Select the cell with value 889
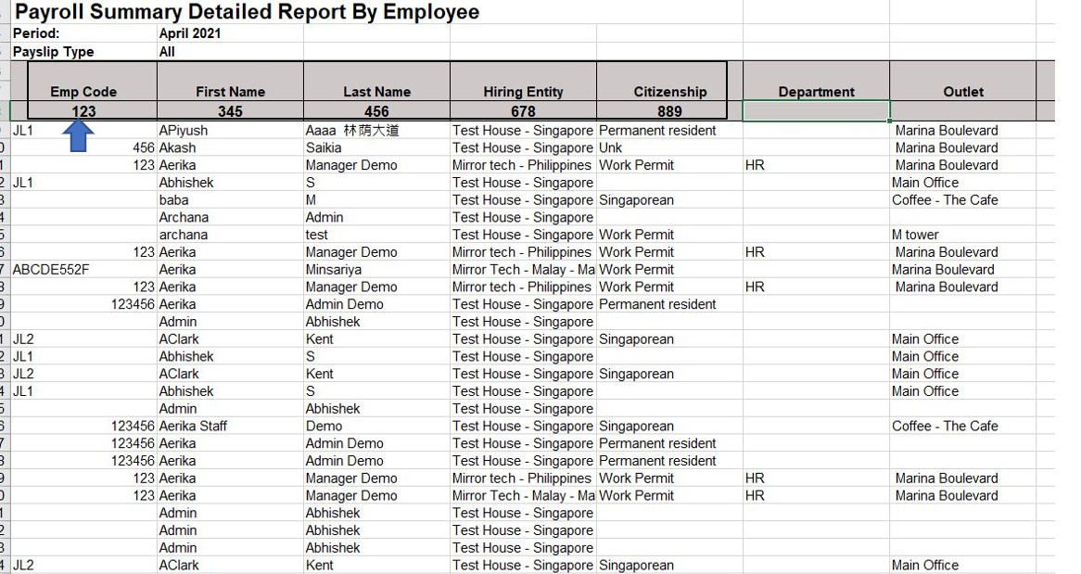 point(662,111)
